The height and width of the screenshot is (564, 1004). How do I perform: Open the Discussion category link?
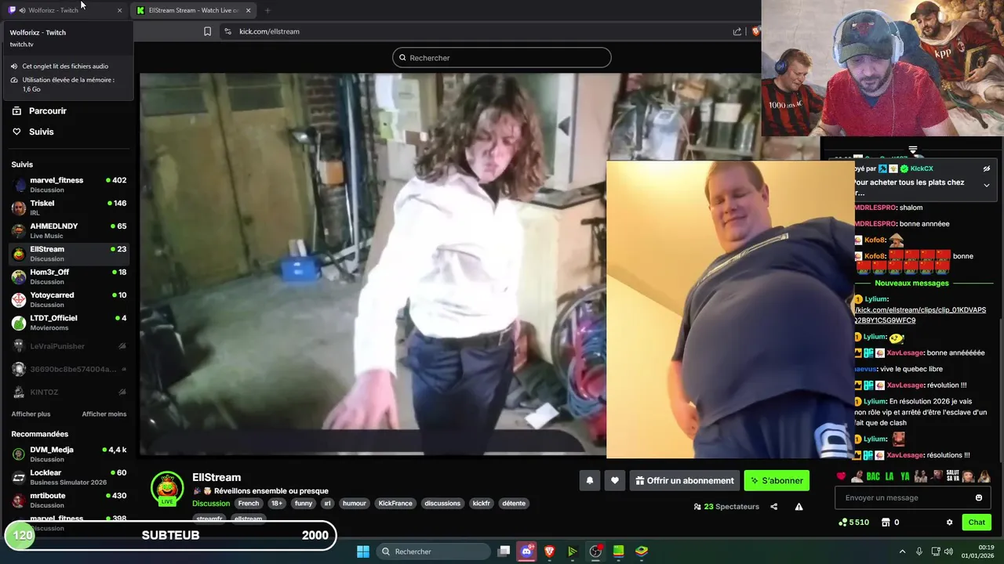click(x=211, y=503)
